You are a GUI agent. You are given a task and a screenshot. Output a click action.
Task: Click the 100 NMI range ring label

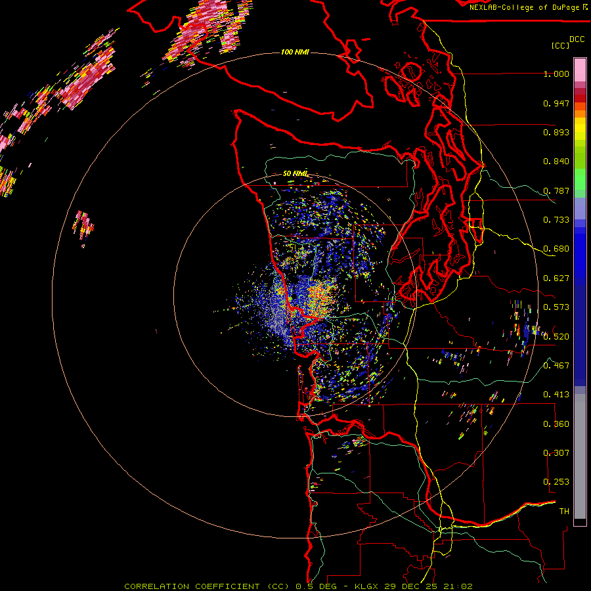click(x=295, y=52)
